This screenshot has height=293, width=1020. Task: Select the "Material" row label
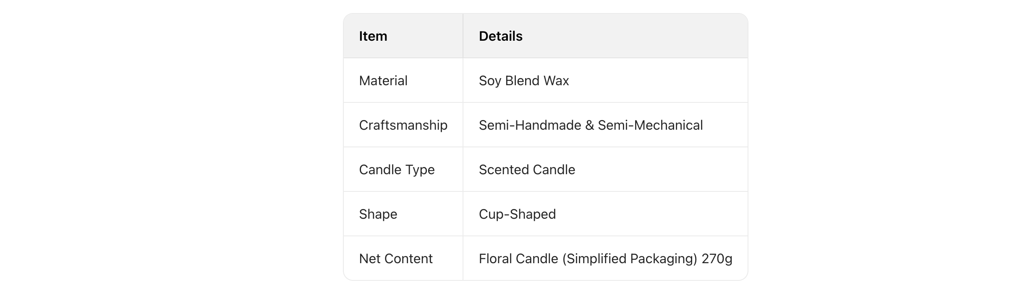coord(383,81)
